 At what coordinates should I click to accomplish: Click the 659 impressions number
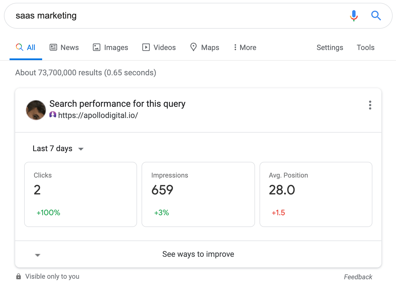coord(162,190)
